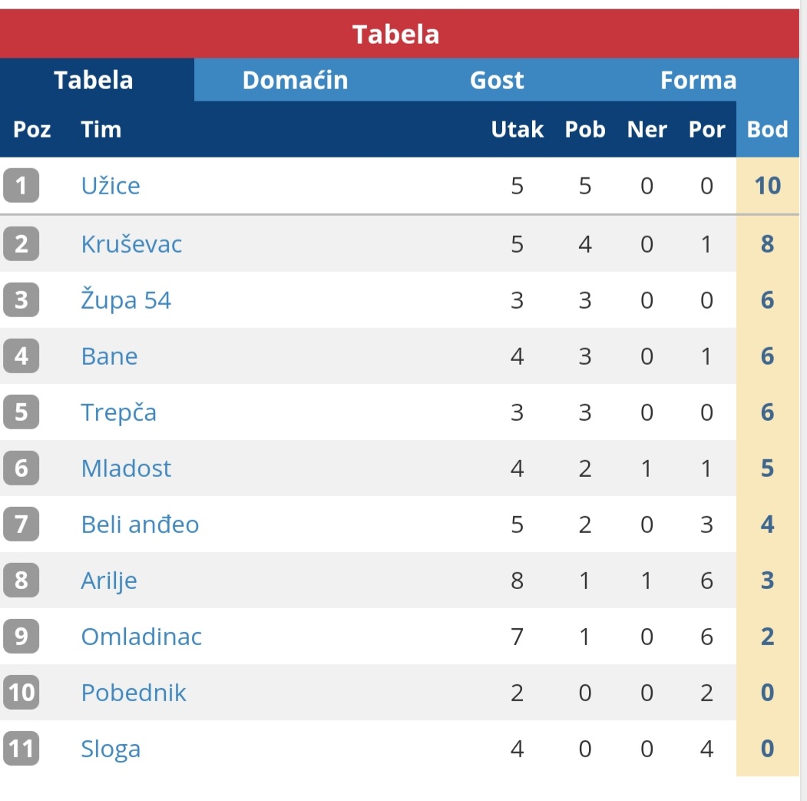Go to the Trepča team page
The image size is (807, 801).
pos(118,412)
